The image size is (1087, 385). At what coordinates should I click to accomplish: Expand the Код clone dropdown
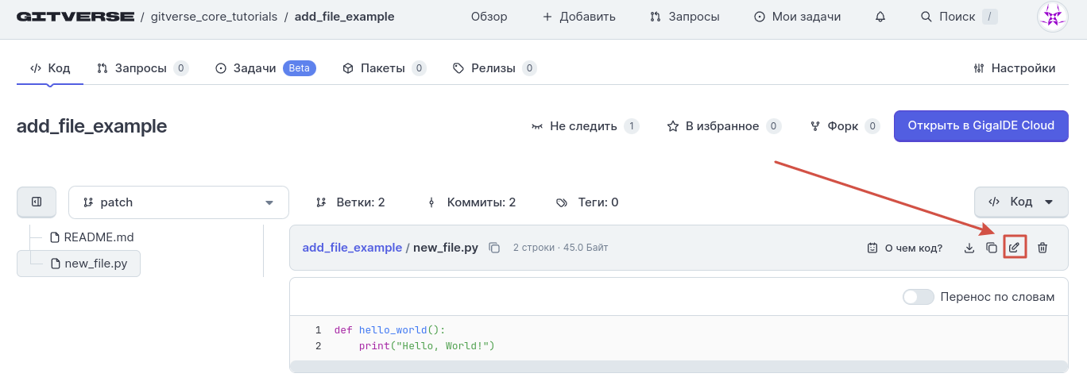1021,202
